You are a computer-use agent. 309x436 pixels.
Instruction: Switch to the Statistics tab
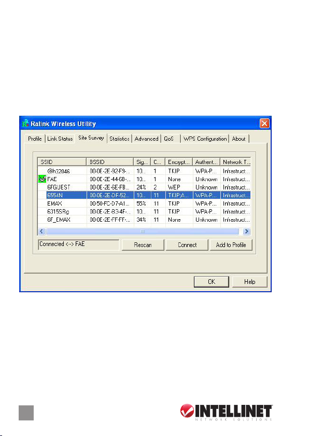click(119, 139)
